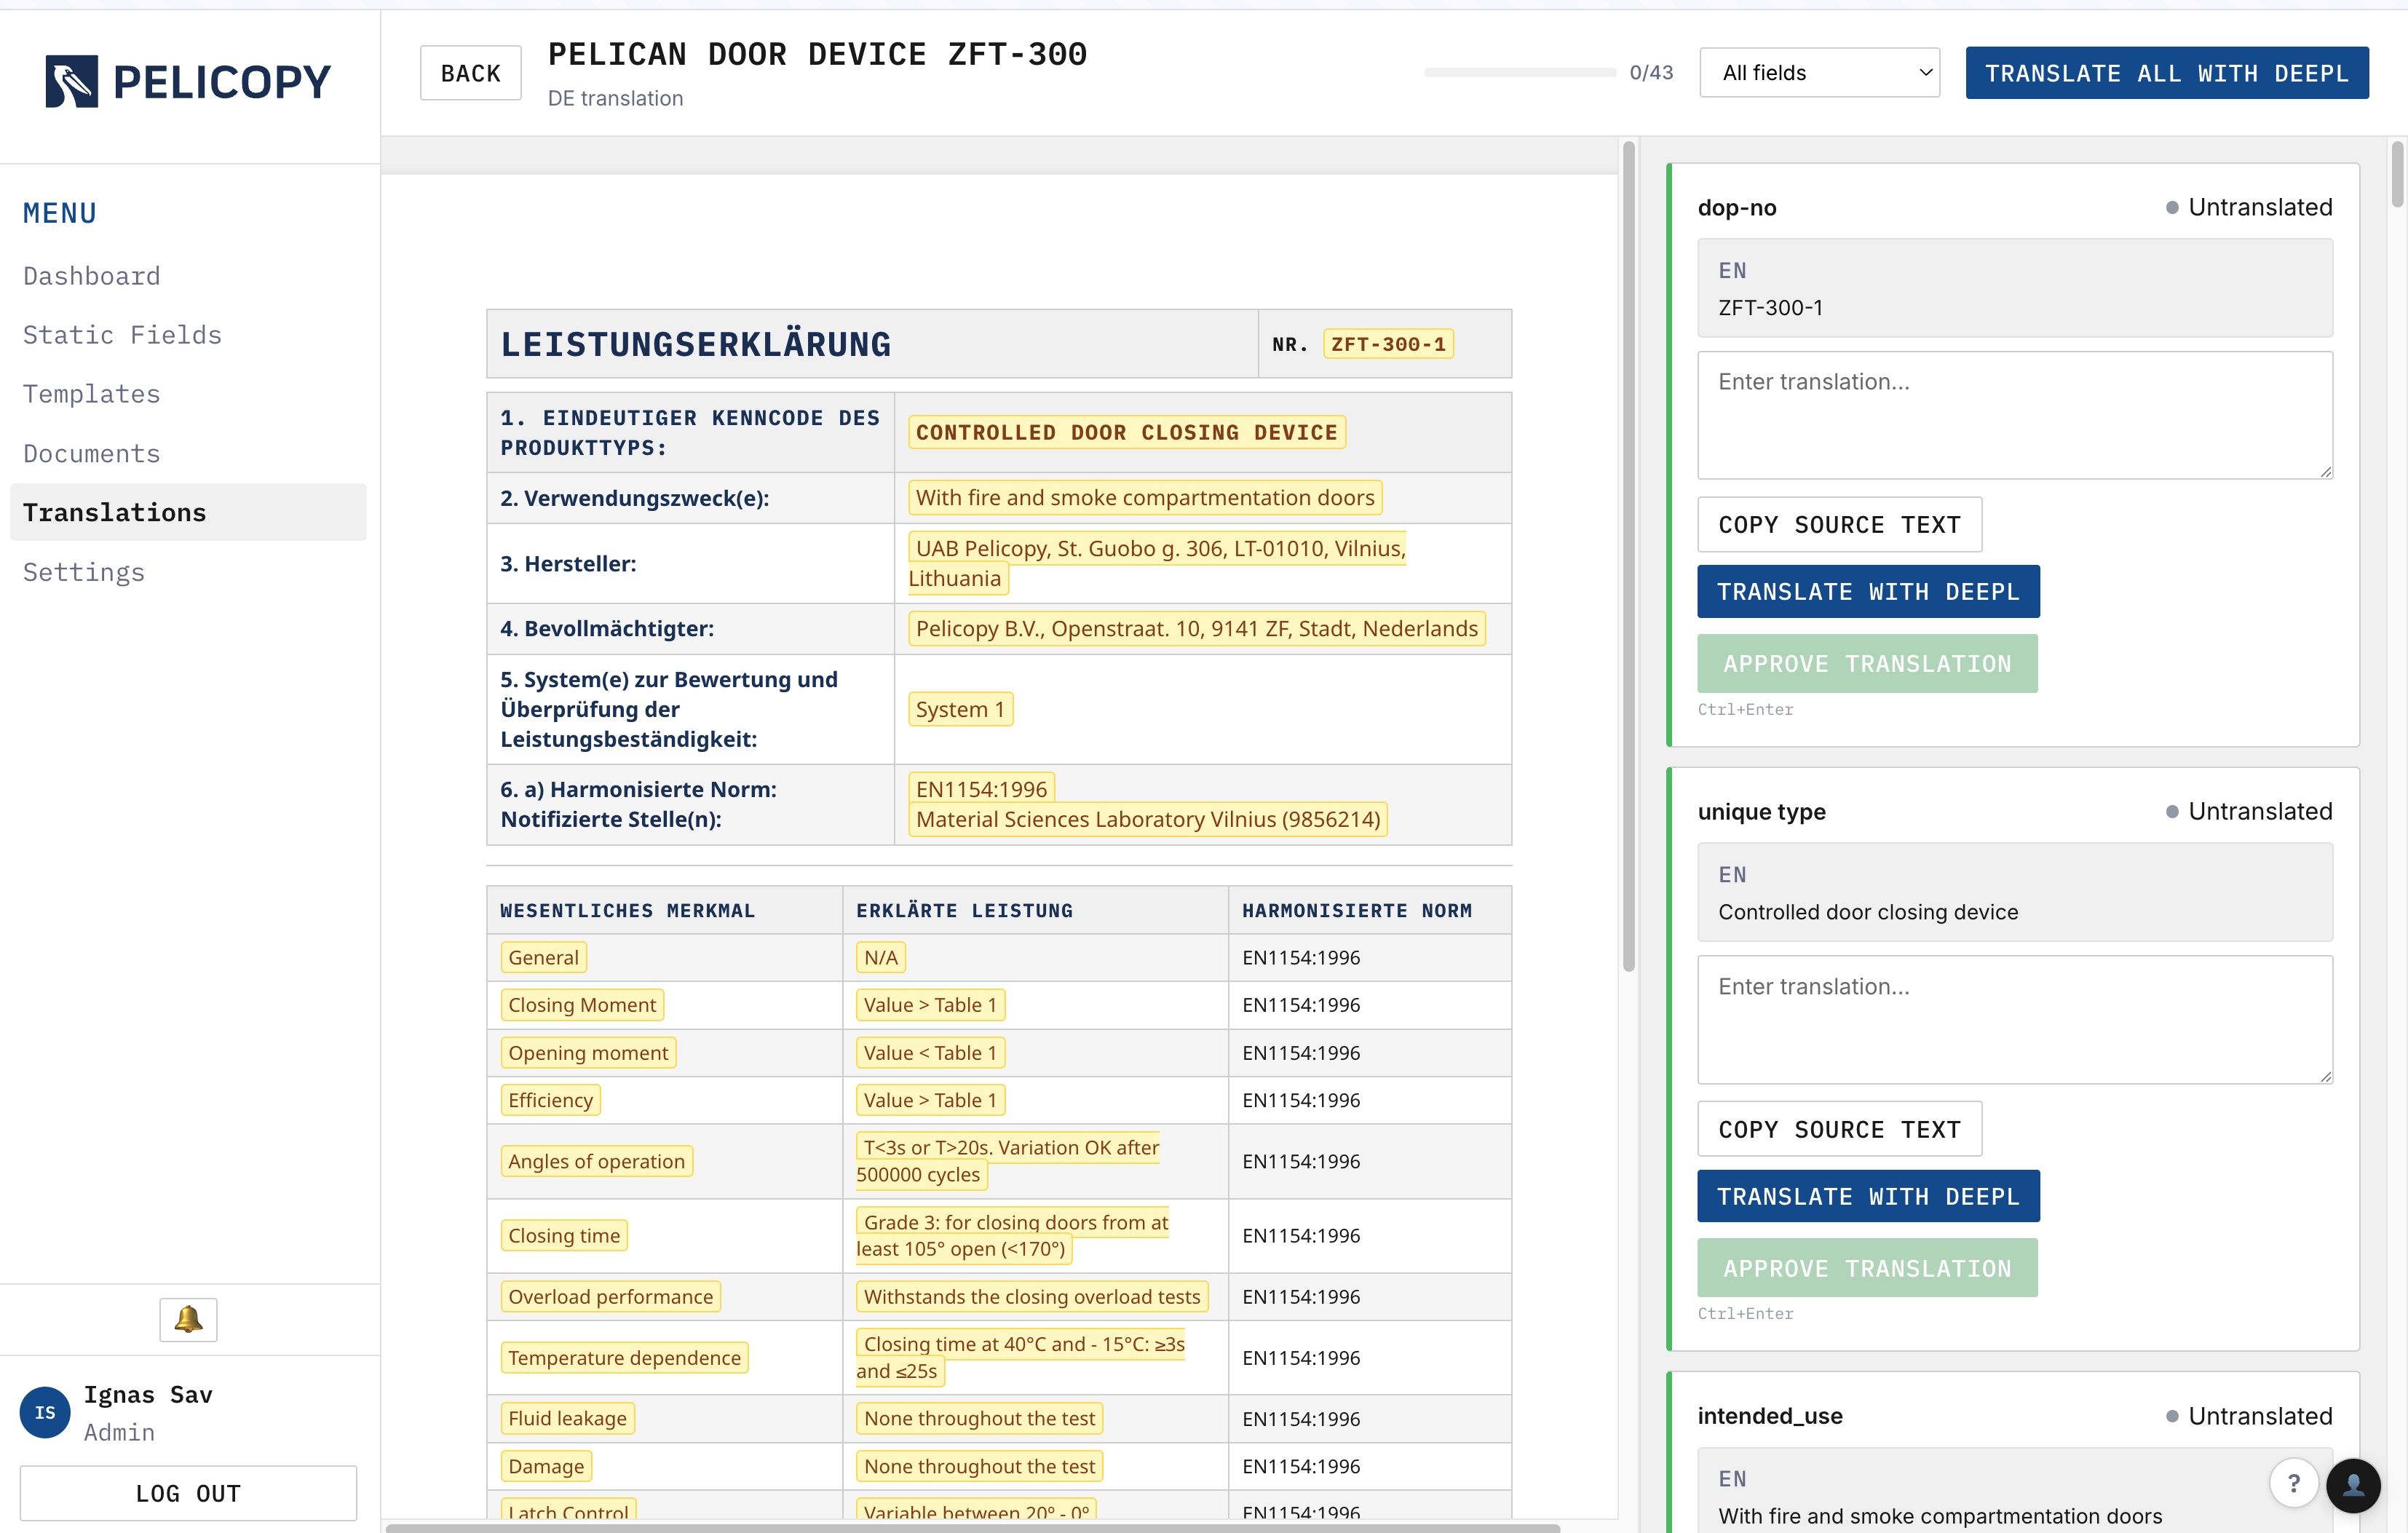Select the 'Efficiency' field
This screenshot has height=1533, width=2408.
550,1100
